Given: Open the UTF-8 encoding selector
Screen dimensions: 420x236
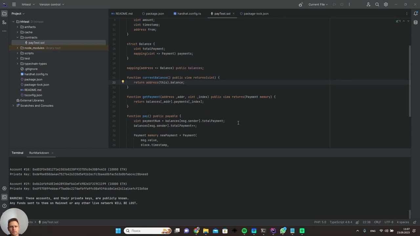Looking at the screenshot, I should 389,222.
